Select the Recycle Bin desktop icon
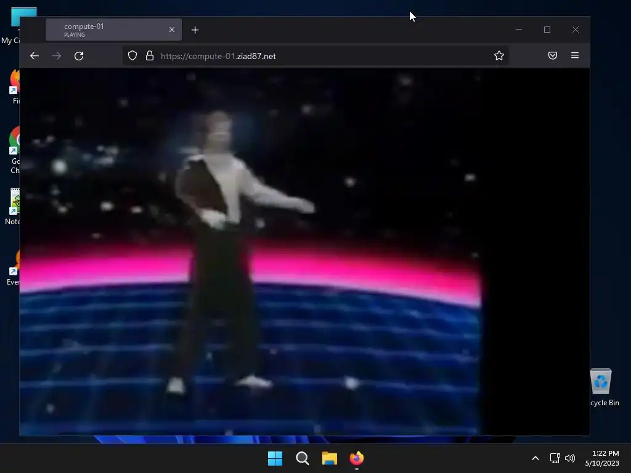 coord(601,388)
